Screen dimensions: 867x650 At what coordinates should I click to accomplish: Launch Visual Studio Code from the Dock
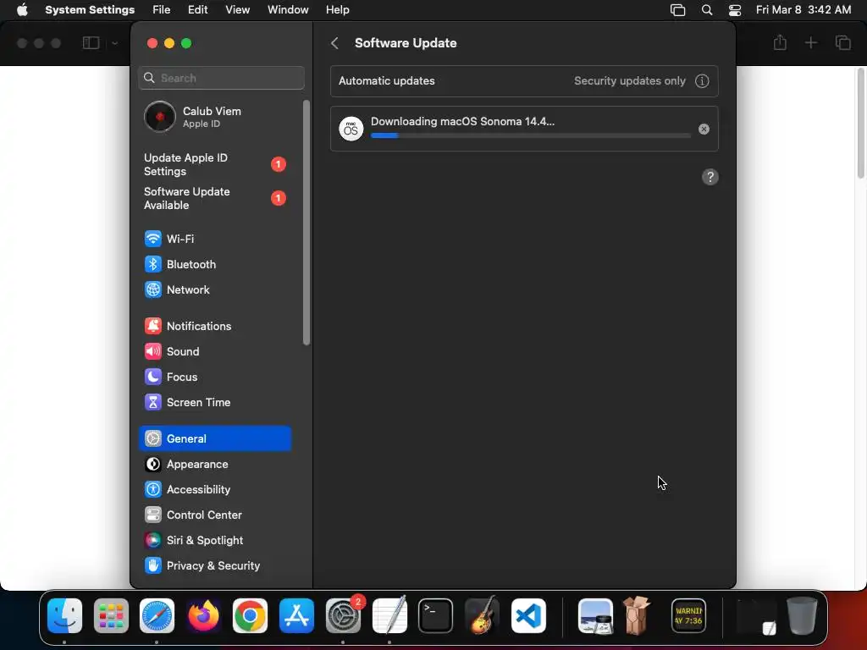tap(528, 615)
